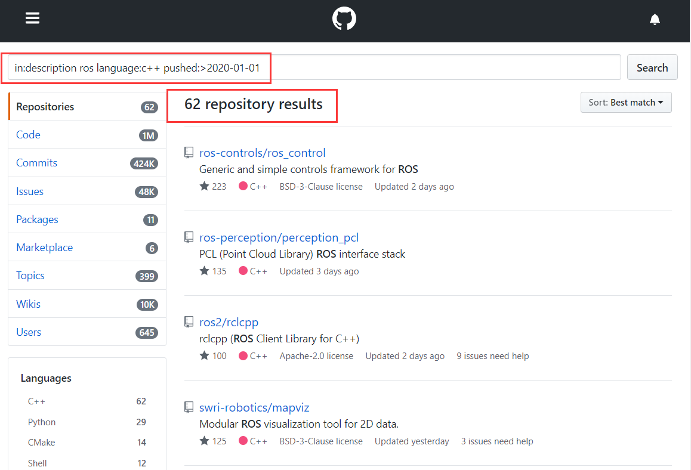
Task: Click 'Updated yesterday' text for mapviz
Action: tap(412, 441)
